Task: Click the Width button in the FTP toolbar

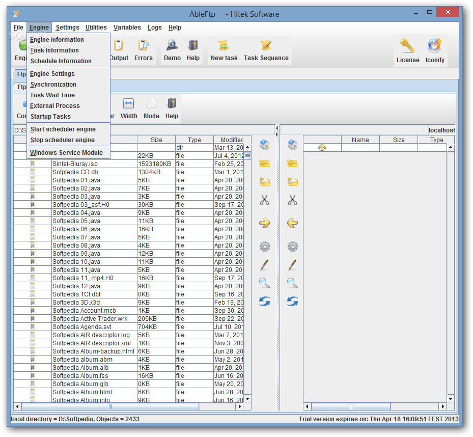Action: point(129,108)
